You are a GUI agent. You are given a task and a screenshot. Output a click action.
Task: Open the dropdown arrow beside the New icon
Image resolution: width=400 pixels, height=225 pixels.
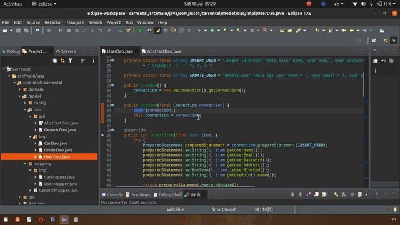pyautogui.click(x=11, y=31)
